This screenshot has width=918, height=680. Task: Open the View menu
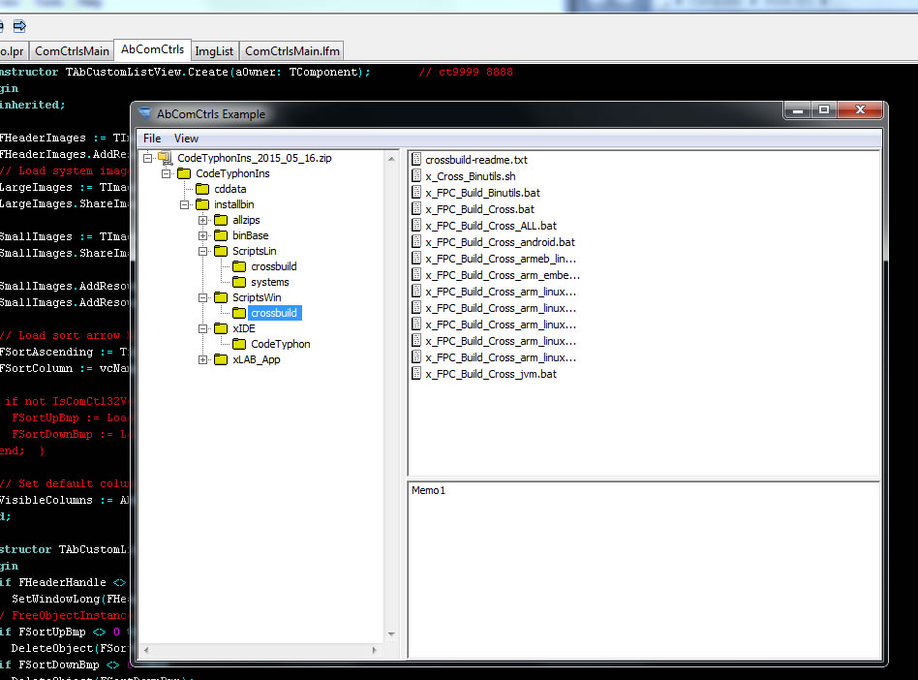(x=186, y=139)
